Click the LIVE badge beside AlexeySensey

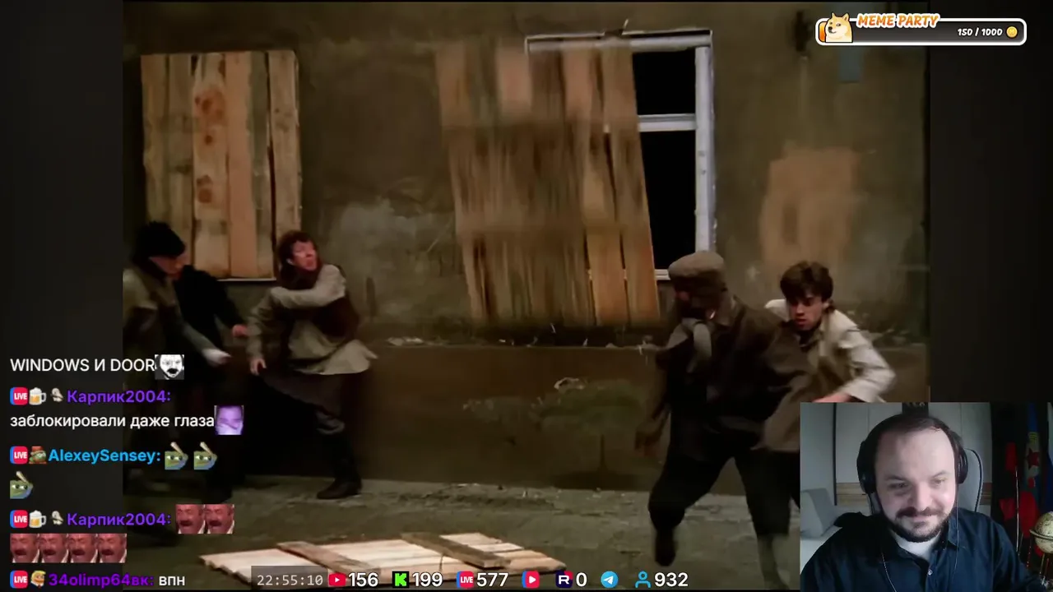pyautogui.click(x=19, y=455)
